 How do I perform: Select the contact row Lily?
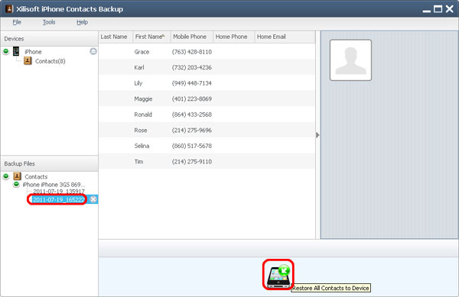pos(207,83)
